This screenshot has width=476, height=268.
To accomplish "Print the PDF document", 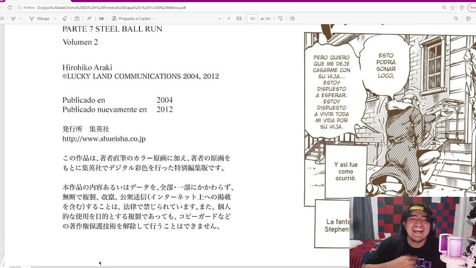I will [468, 19].
